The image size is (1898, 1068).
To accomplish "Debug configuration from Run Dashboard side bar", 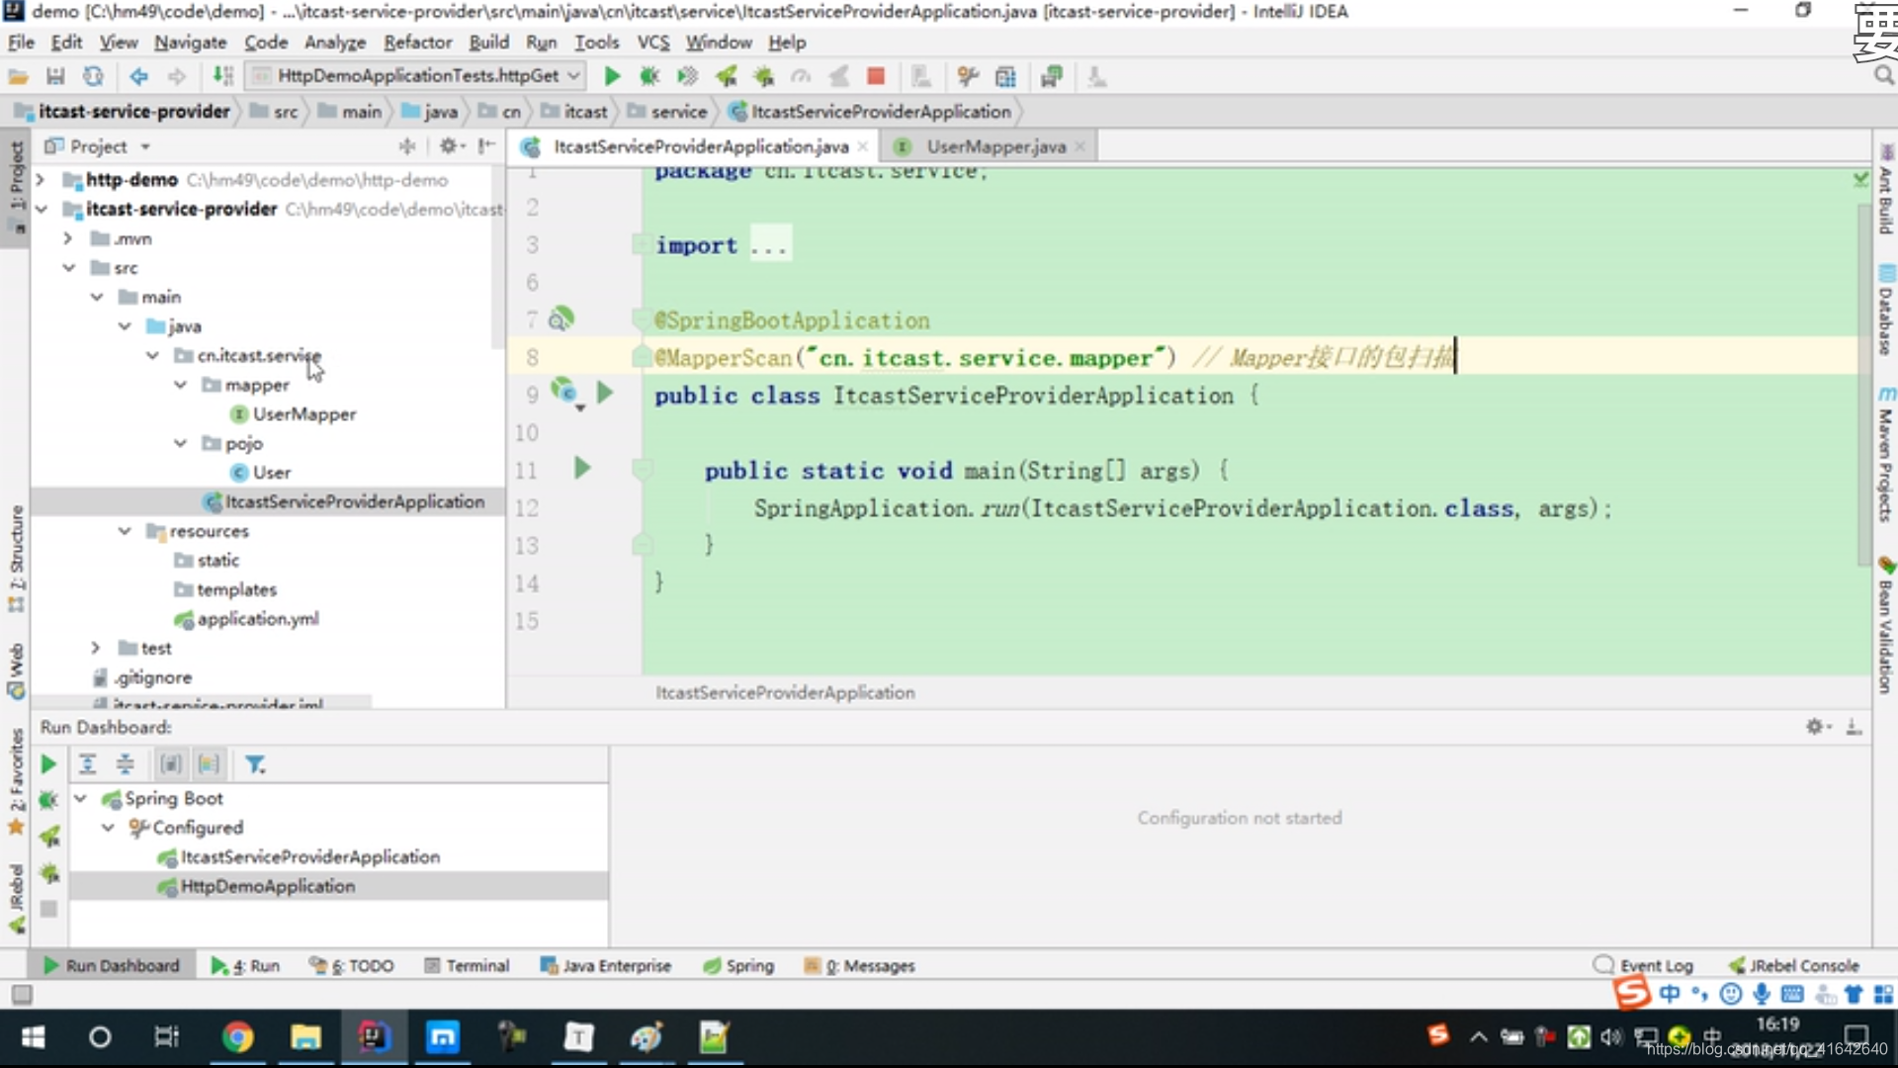I will click(48, 799).
